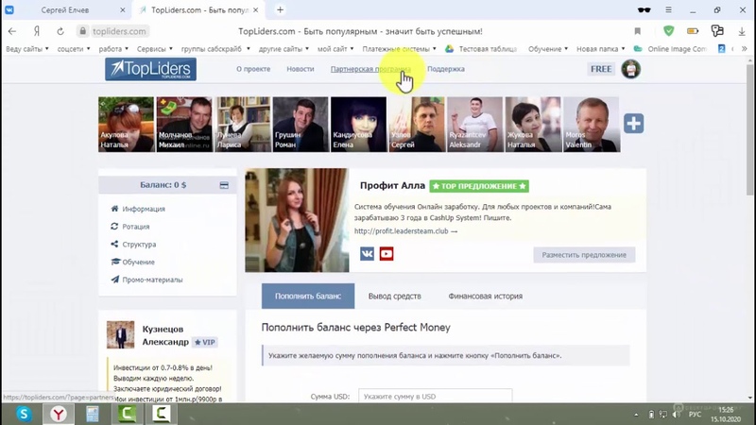Click the plus icon to add your profile

(633, 124)
